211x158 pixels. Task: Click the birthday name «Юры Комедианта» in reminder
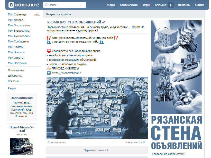pyautogui.click(x=21, y=111)
